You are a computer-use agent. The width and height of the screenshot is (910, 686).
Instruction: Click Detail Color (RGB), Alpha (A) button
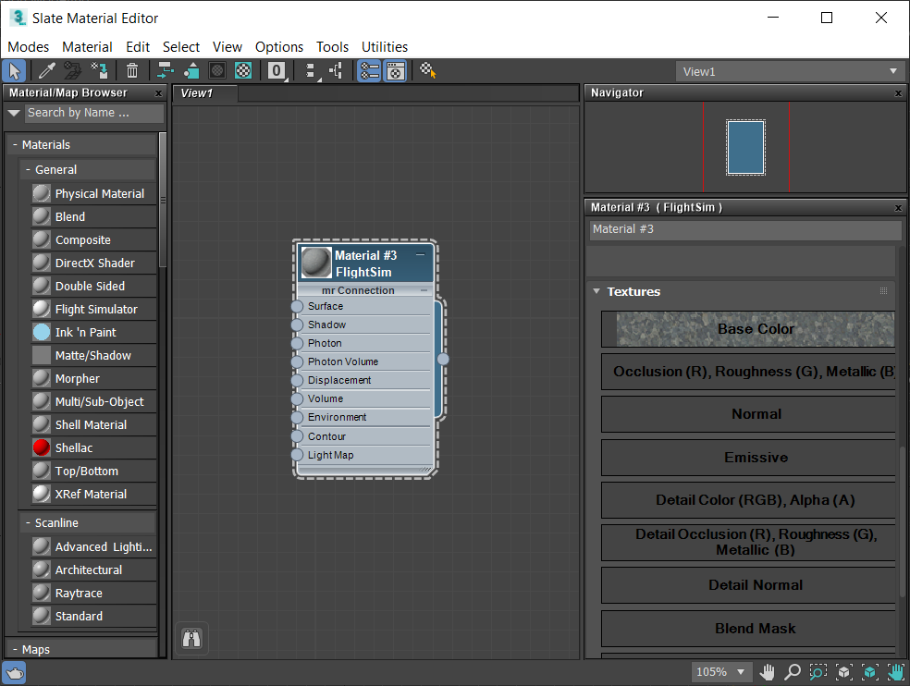coord(749,499)
